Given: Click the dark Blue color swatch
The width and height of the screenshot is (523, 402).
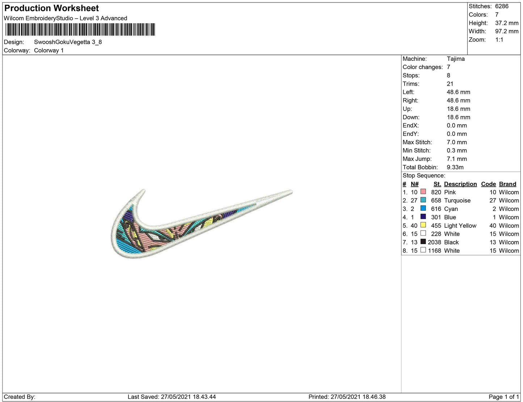Looking at the screenshot, I should pos(423,217).
